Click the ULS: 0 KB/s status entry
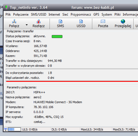The image size is (138, 136). click(30, 129)
